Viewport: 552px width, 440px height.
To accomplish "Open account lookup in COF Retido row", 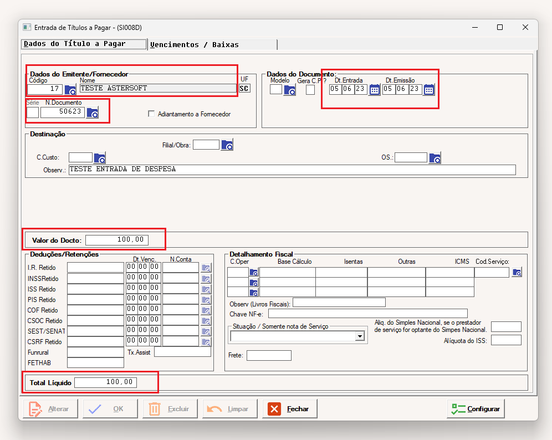I will [x=206, y=310].
